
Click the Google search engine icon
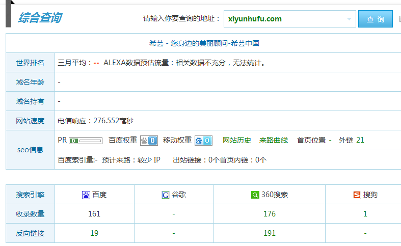[x=165, y=195]
